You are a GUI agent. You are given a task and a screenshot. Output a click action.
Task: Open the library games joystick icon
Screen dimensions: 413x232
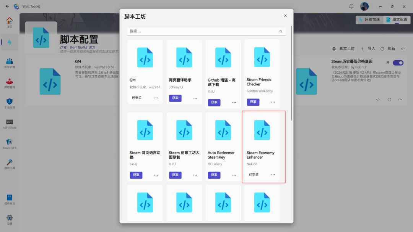click(10, 83)
